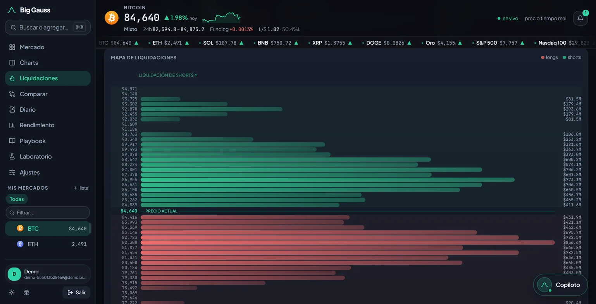Image resolution: width=596 pixels, height=304 pixels.
Task: Select Oro $4,155 in the ticker
Action: point(442,43)
